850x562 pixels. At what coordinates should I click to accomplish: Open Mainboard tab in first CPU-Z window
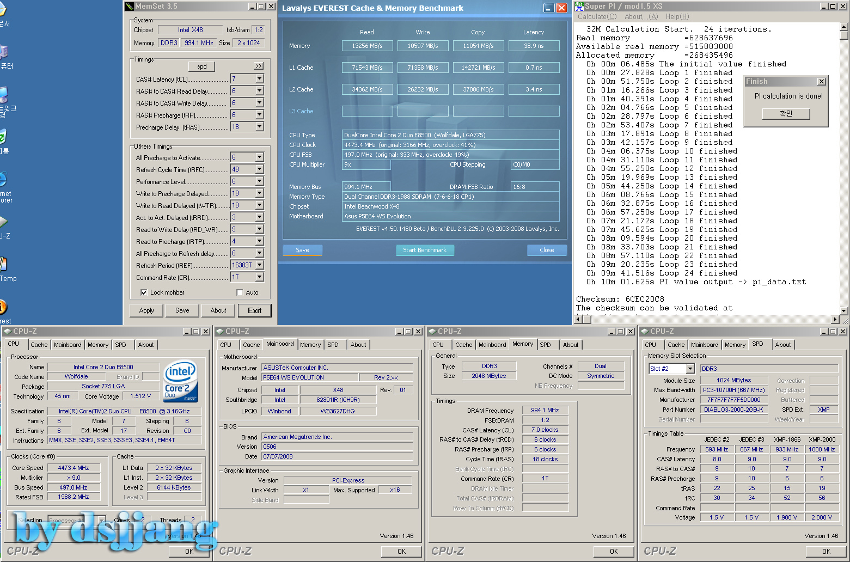(68, 345)
